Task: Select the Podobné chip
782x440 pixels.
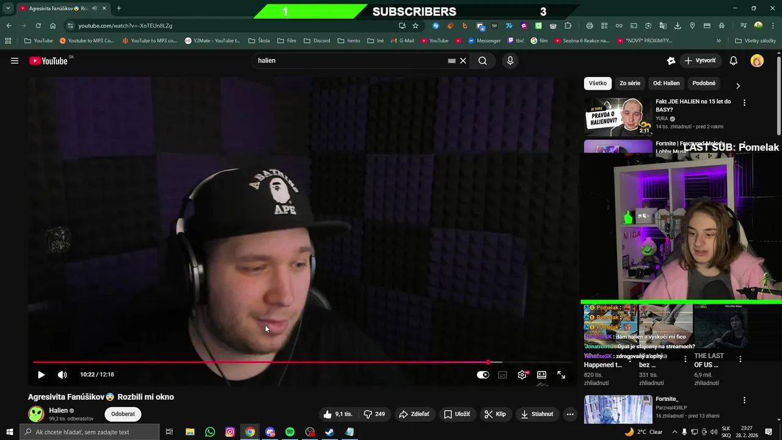Action: click(x=704, y=83)
